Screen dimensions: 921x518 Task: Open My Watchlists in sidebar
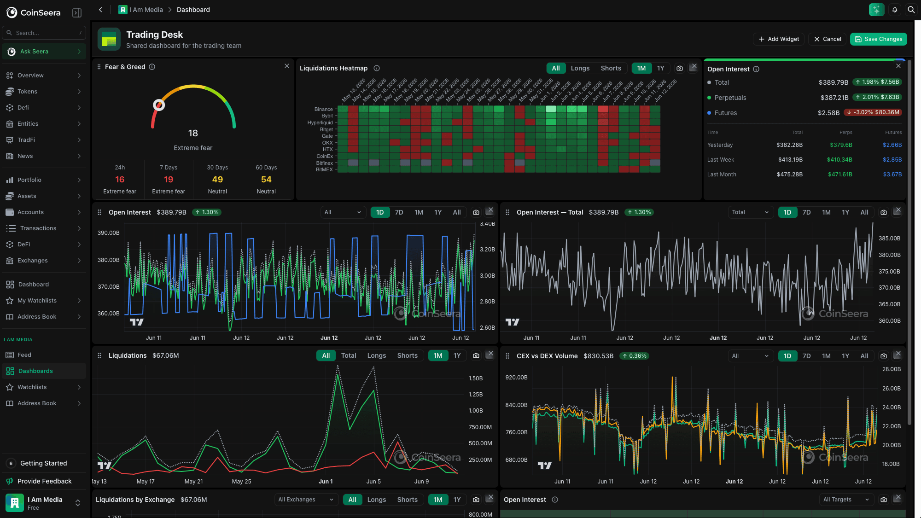coord(44,301)
